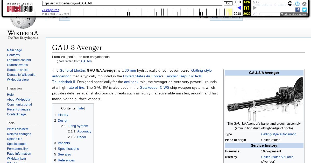Open the GAU-8 Avenger gun image
The height and width of the screenshot is (163, 311).
coord(264,99)
